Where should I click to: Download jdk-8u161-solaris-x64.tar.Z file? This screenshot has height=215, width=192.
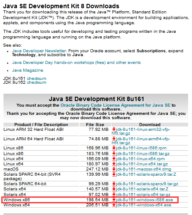coord(142,189)
